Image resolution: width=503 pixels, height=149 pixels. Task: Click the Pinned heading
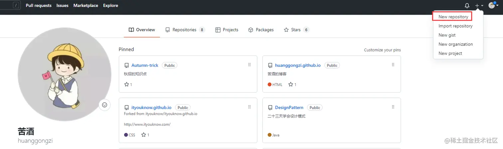click(x=126, y=49)
